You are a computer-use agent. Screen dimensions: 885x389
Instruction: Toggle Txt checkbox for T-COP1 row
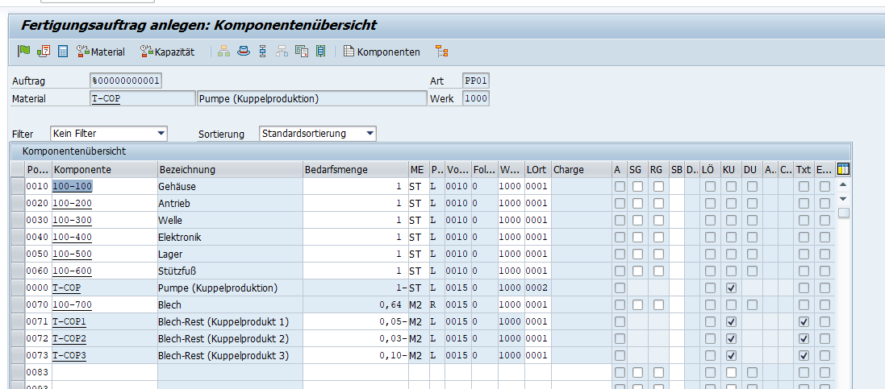[x=804, y=322]
